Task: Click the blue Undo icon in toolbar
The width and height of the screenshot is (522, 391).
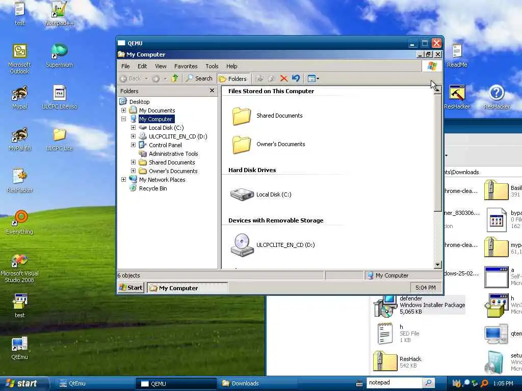Action: [x=296, y=78]
